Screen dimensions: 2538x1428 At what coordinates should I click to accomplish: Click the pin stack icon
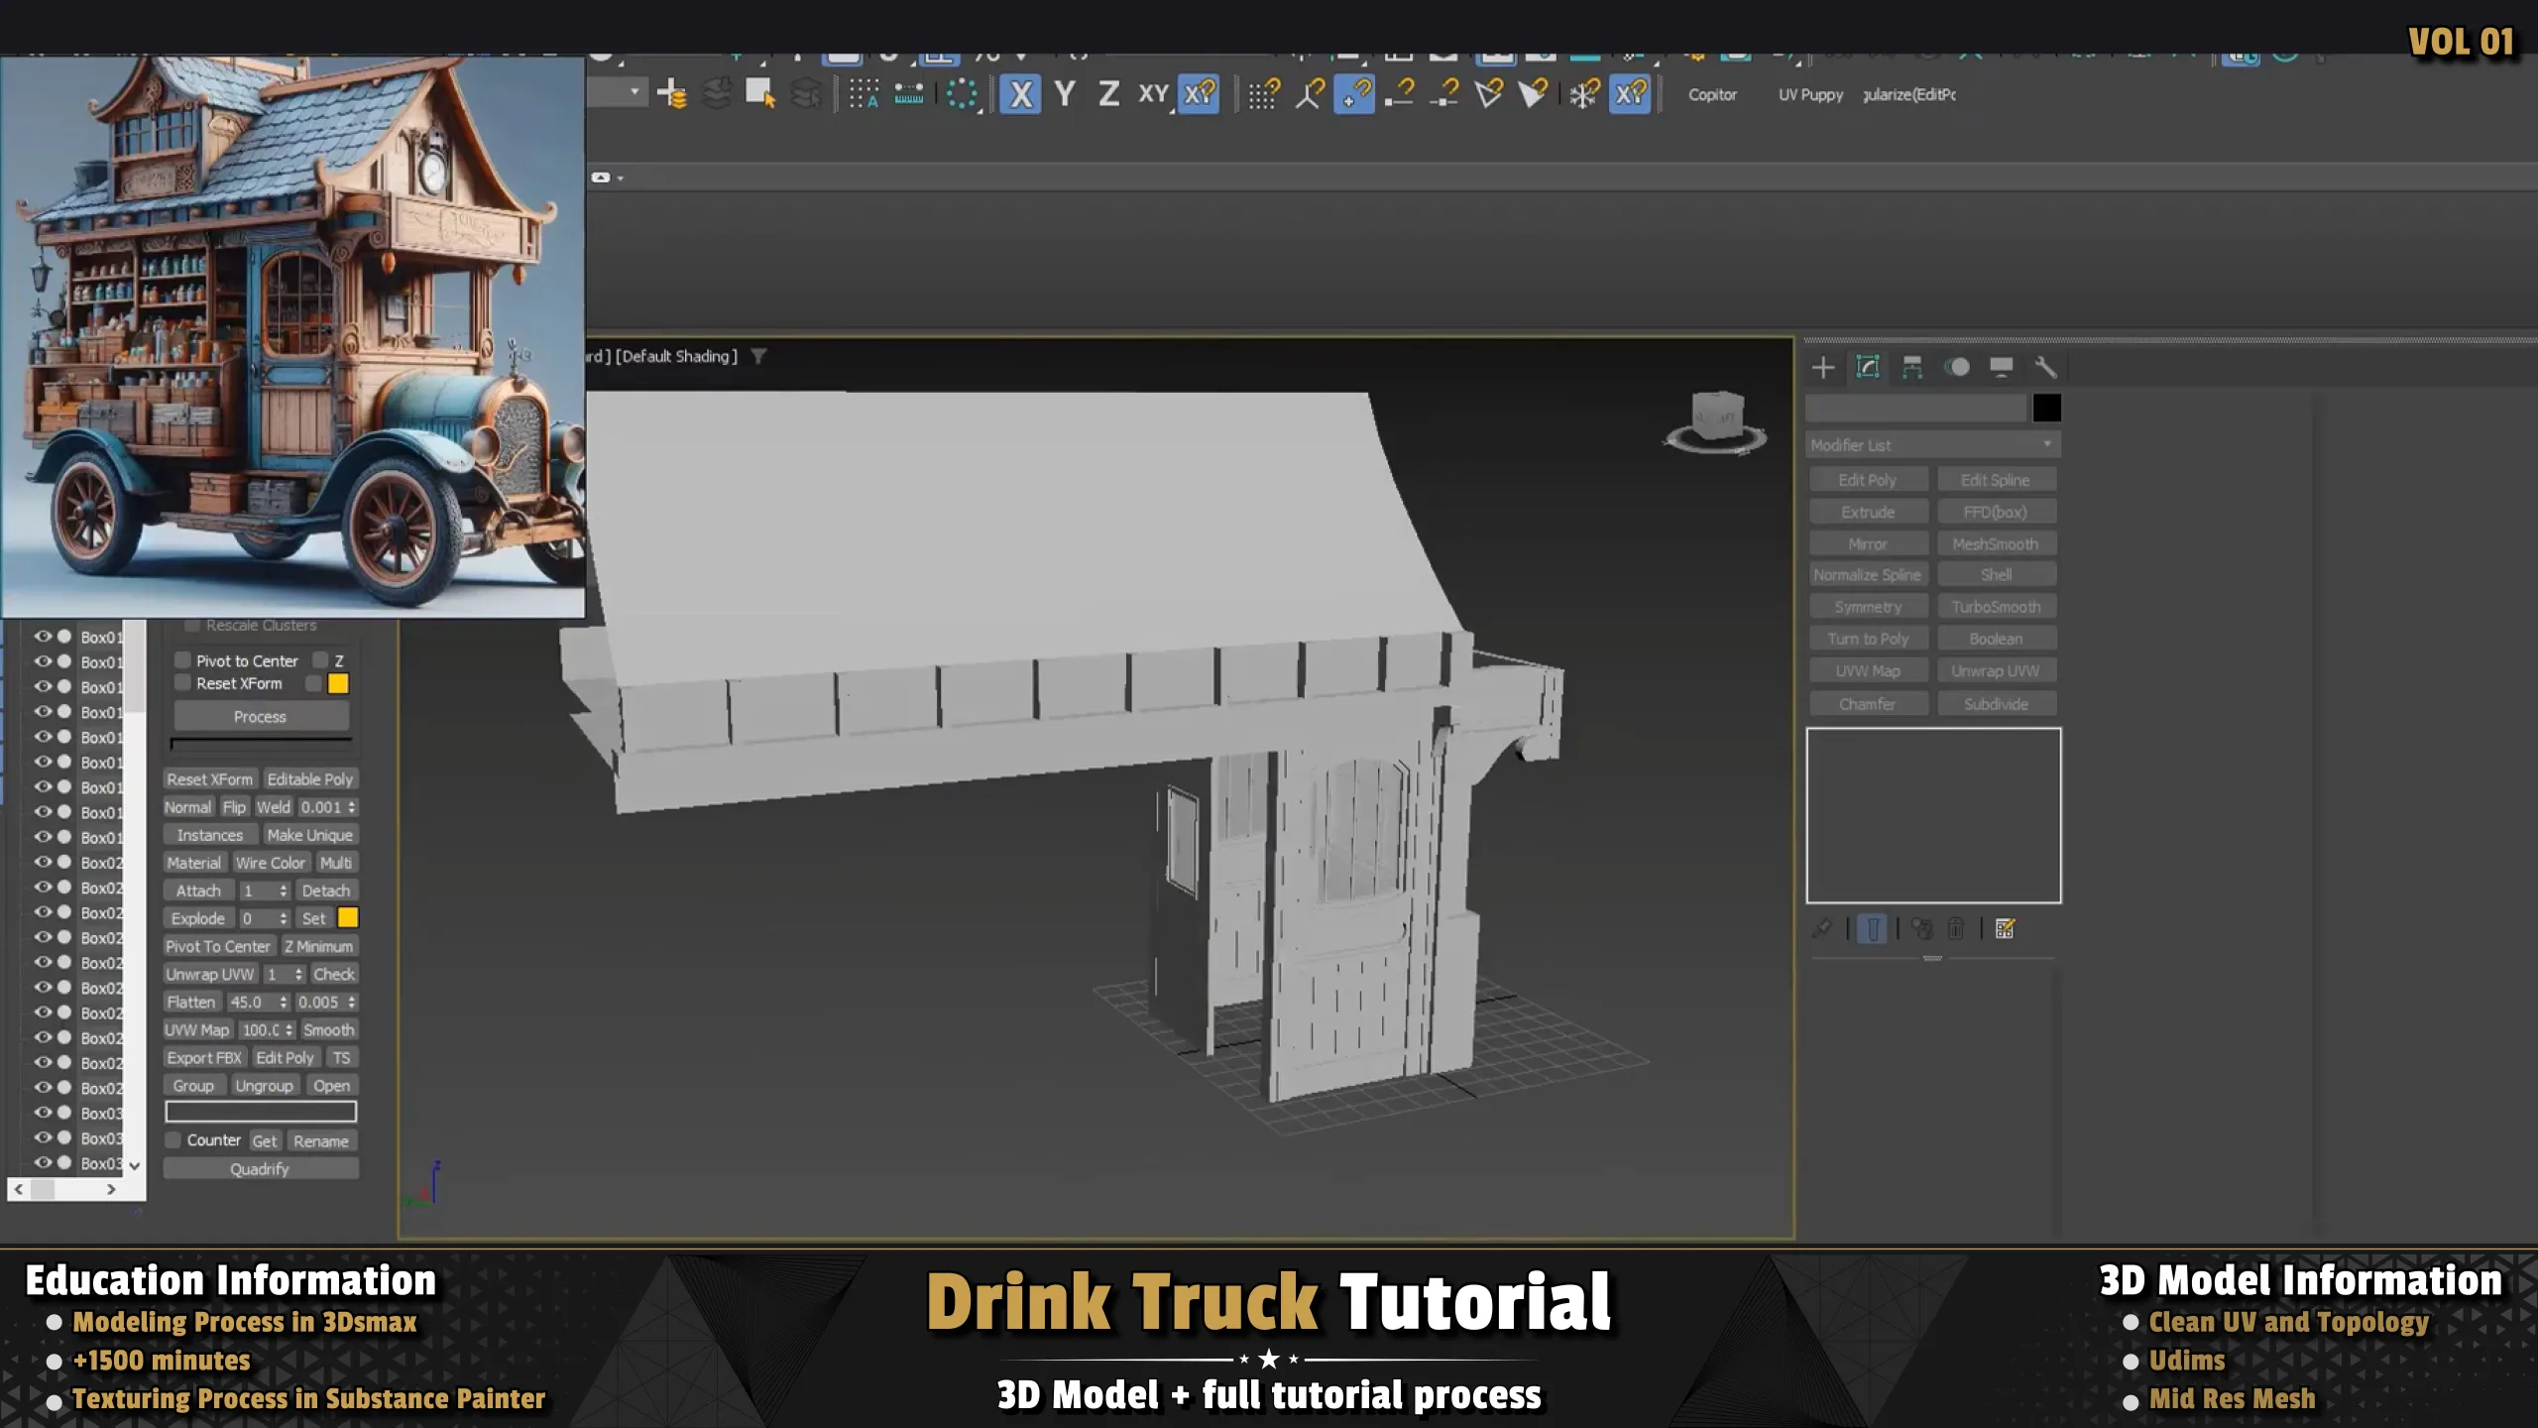[x=1822, y=929]
